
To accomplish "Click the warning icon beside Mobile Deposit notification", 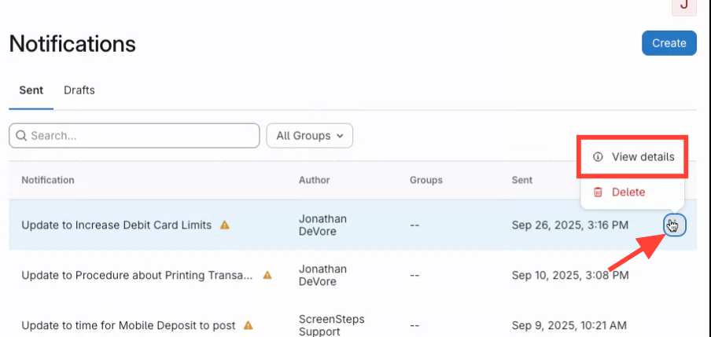I will (248, 324).
